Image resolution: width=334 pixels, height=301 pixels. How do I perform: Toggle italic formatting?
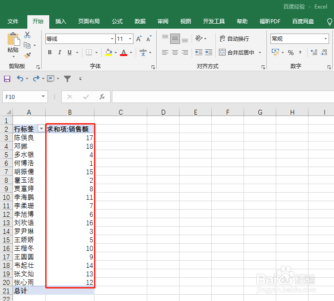point(60,52)
